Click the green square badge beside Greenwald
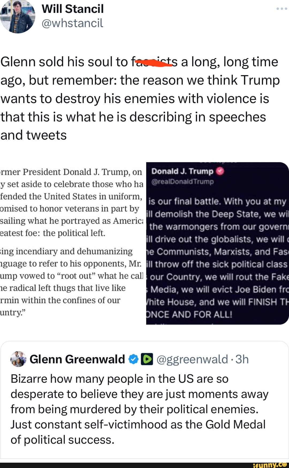Screen dimensions: 289x468 point(147,359)
